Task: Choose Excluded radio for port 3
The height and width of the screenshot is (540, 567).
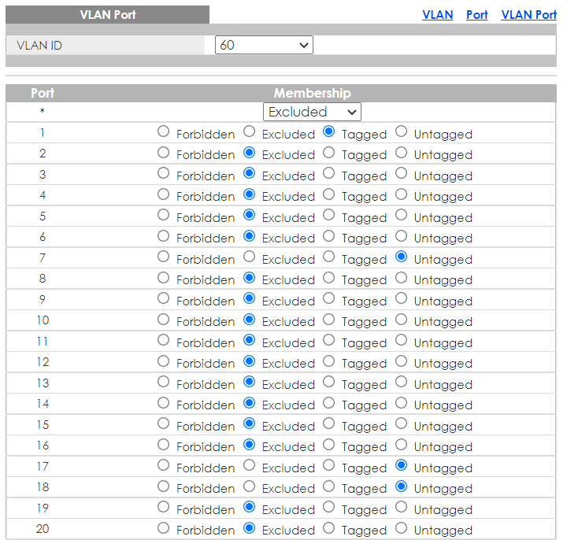Action: point(249,173)
